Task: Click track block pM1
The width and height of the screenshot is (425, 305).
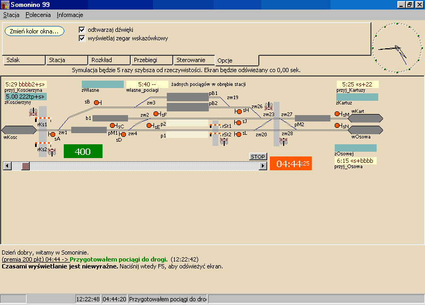Action: coord(89,130)
